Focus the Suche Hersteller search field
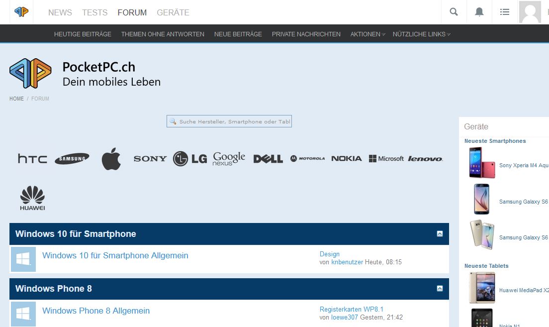The height and width of the screenshot is (327, 549). pos(229,121)
